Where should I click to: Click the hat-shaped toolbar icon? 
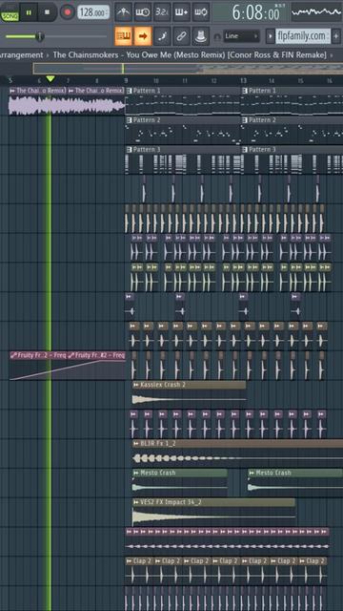click(x=201, y=36)
